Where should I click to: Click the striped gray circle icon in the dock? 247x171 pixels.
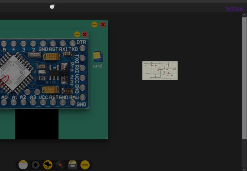pyautogui.click(x=23, y=165)
